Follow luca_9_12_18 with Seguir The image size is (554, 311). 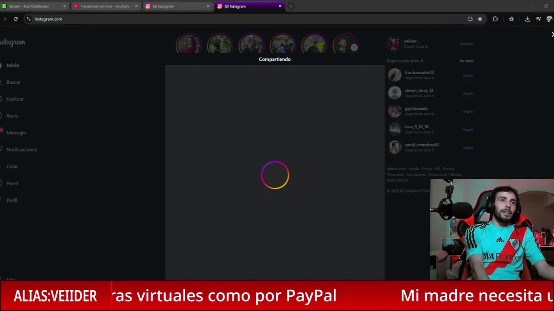tap(468, 130)
